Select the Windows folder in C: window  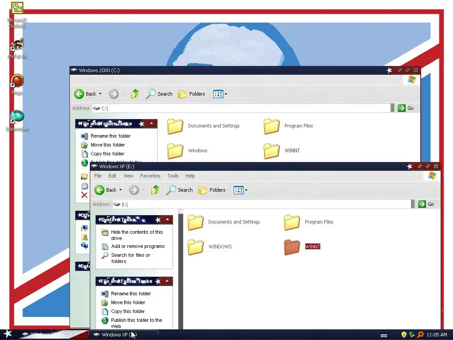coord(187,151)
